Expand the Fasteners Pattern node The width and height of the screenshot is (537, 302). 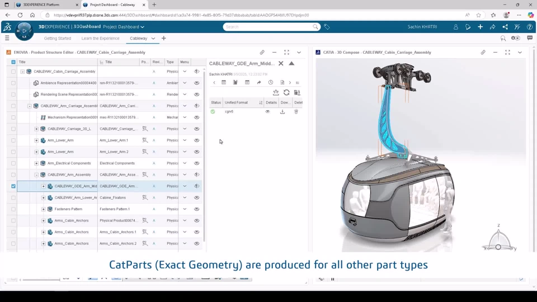coord(44,209)
